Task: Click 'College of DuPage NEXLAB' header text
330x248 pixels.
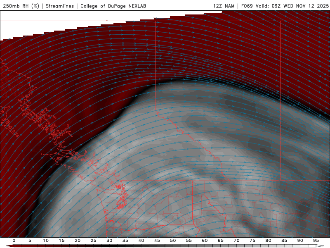Action: point(113,6)
